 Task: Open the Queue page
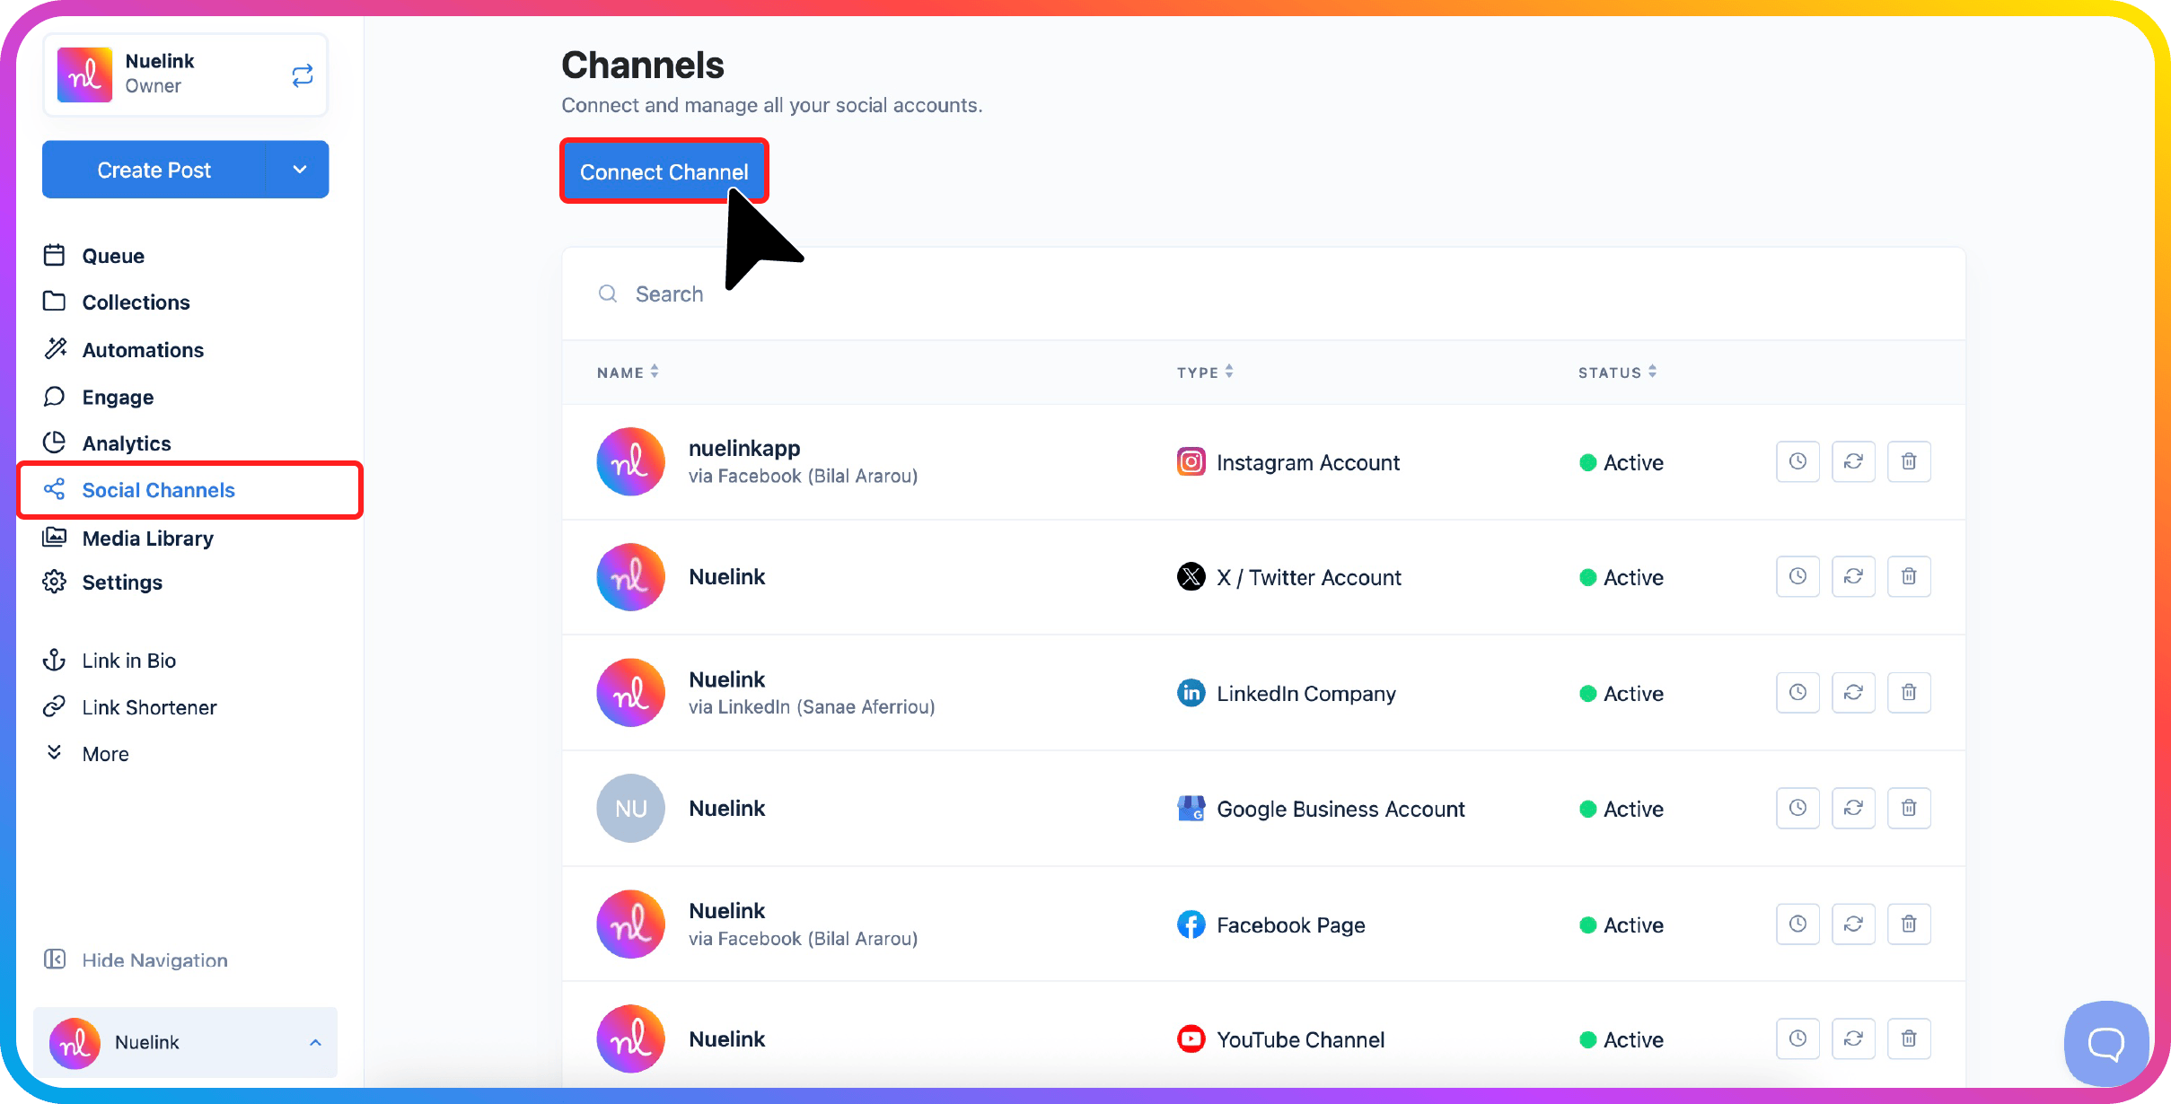coord(112,256)
